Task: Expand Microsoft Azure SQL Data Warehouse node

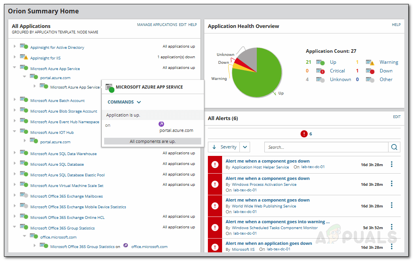Action: point(15,152)
